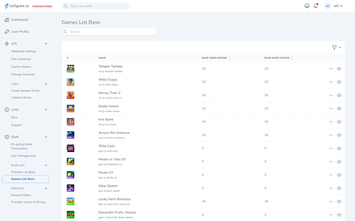Click the User Profile key icon
The width and height of the screenshot is (355, 221).
[7, 32]
